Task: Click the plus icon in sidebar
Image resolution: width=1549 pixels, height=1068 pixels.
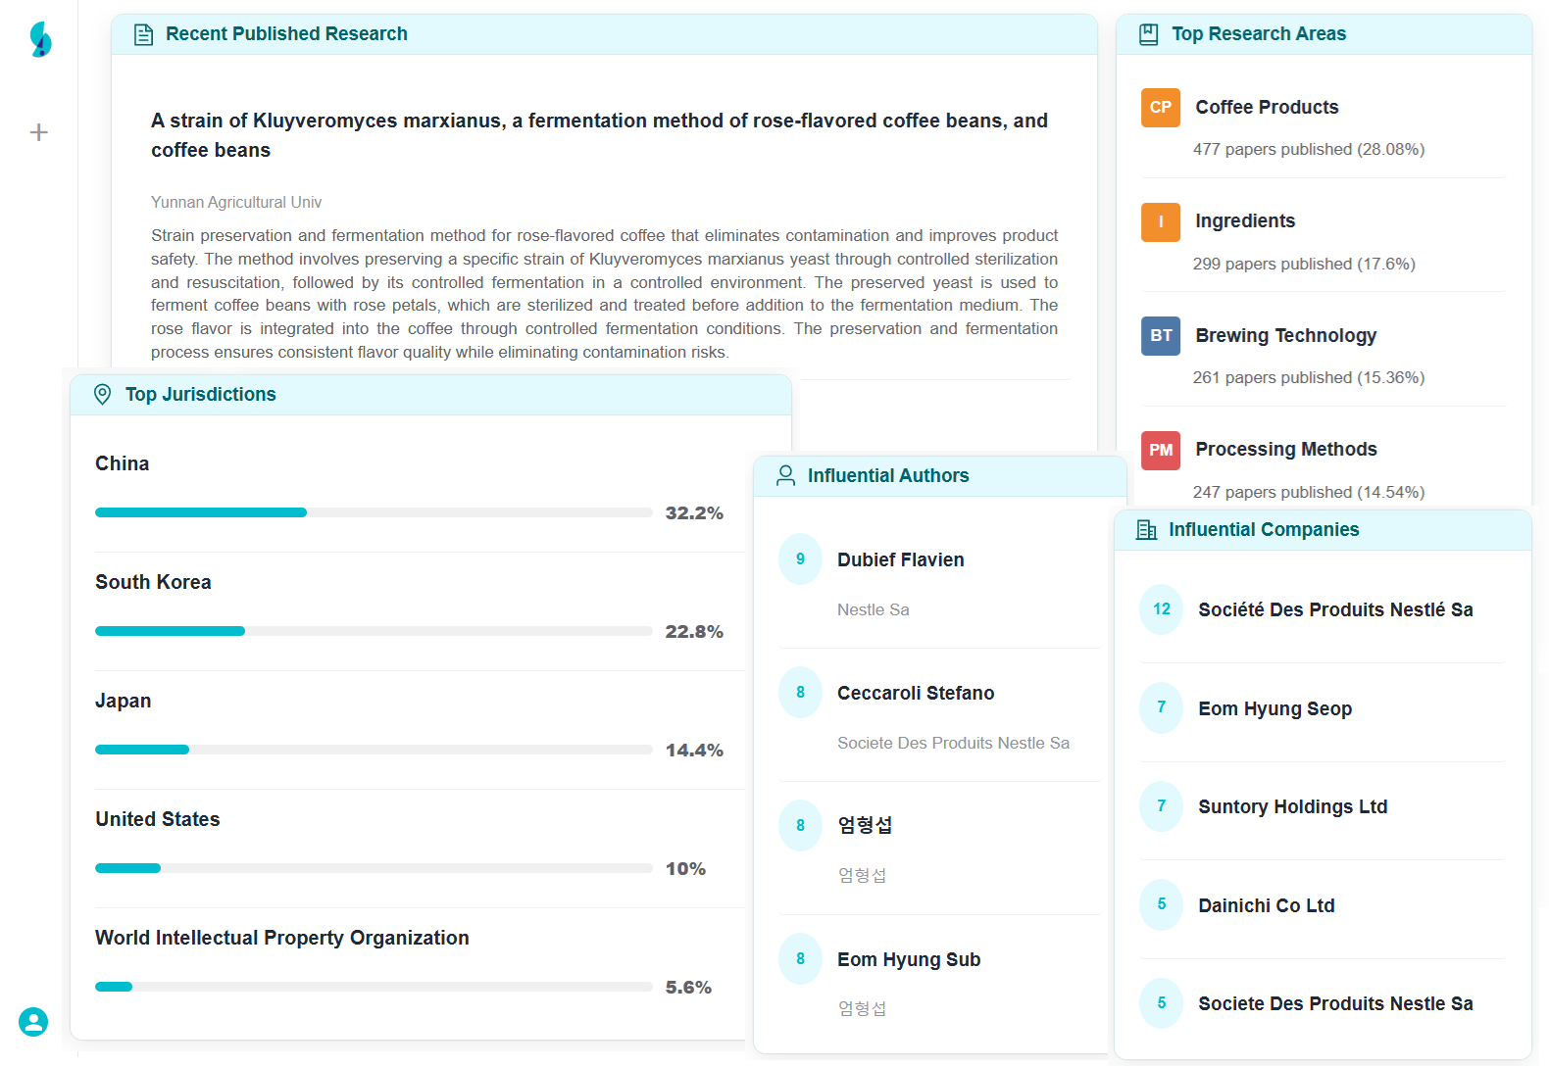Action: (39, 132)
